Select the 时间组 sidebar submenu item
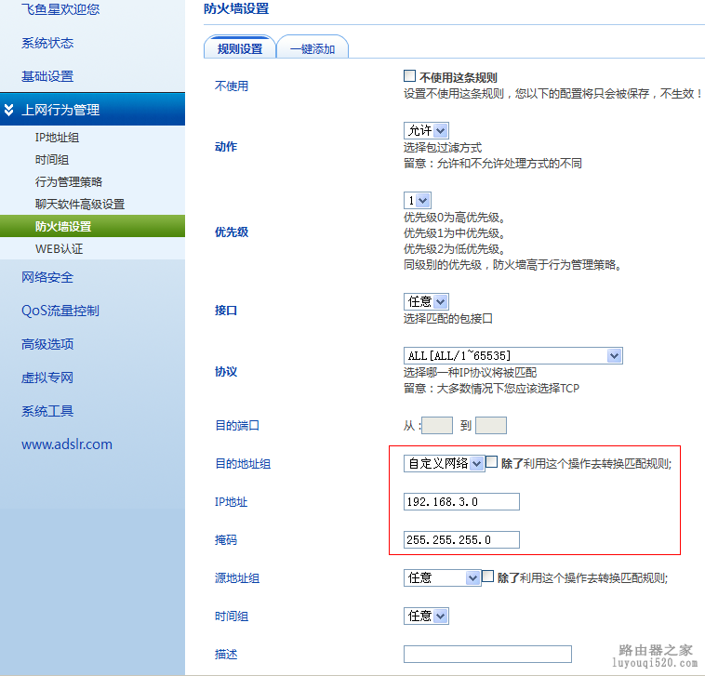The width and height of the screenshot is (705, 676). click(52, 160)
